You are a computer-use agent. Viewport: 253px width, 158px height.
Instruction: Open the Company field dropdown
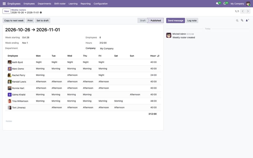(x=130, y=48)
